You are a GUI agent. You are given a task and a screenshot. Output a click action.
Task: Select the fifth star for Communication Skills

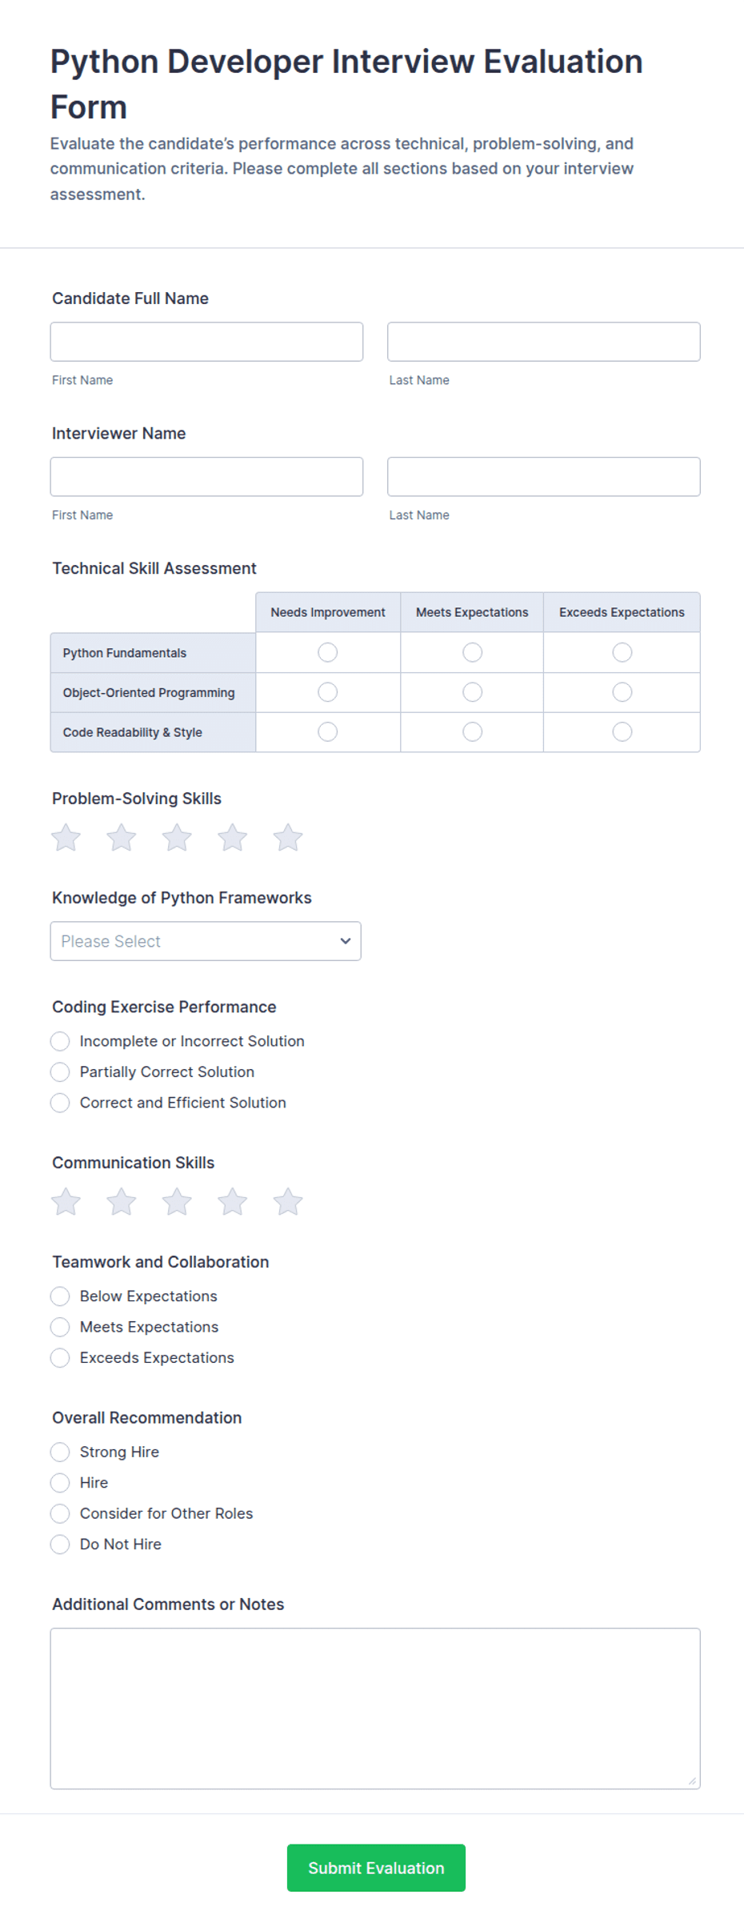click(x=288, y=1201)
